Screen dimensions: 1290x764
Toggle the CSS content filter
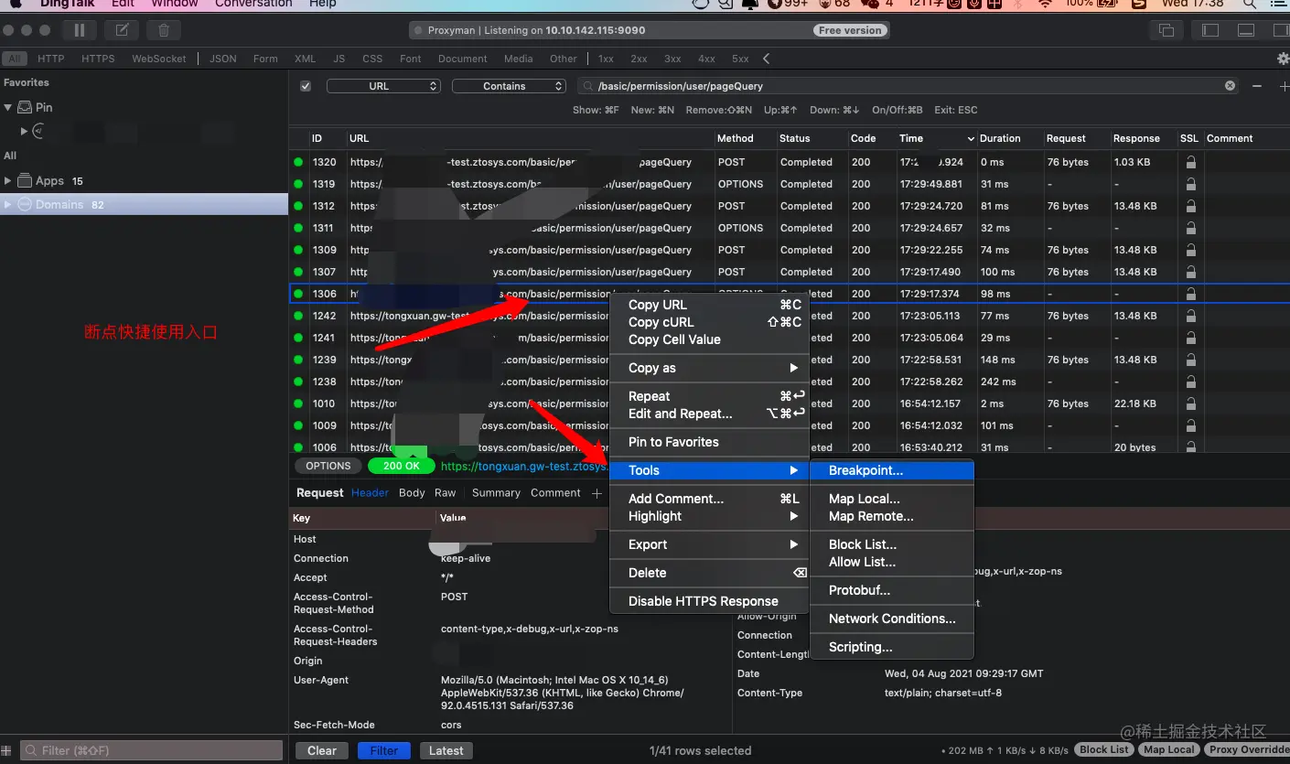click(372, 59)
